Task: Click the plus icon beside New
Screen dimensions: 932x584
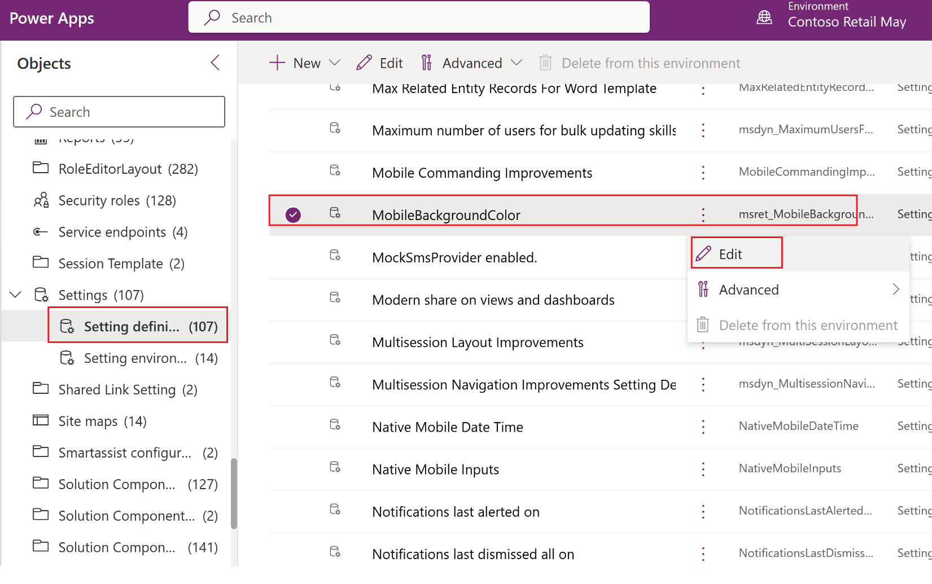Action: (277, 63)
